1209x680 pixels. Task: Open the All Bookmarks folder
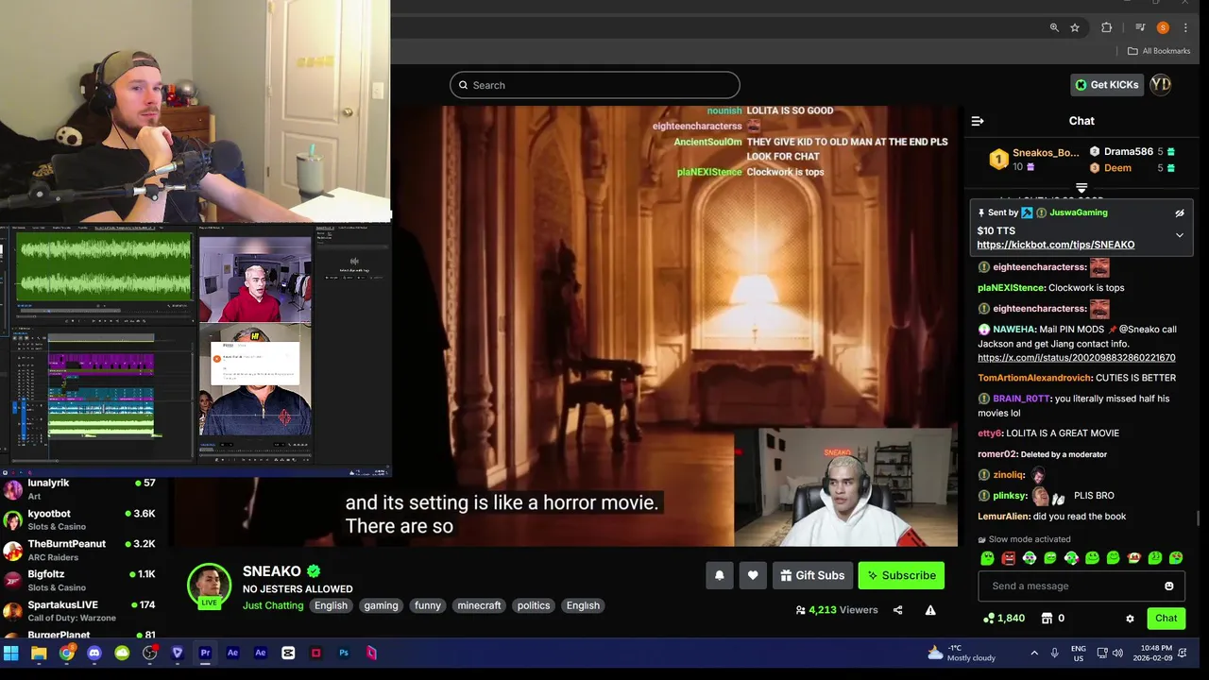(x=1159, y=51)
